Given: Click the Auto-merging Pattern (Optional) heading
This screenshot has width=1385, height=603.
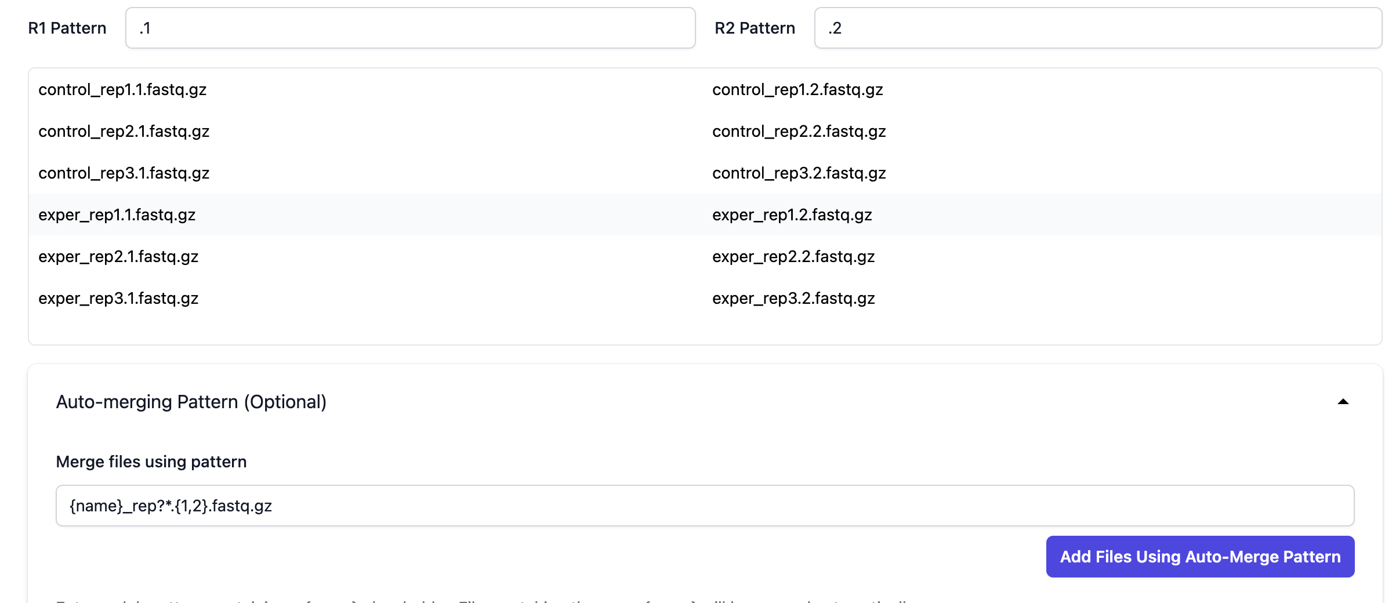Looking at the screenshot, I should (x=191, y=402).
